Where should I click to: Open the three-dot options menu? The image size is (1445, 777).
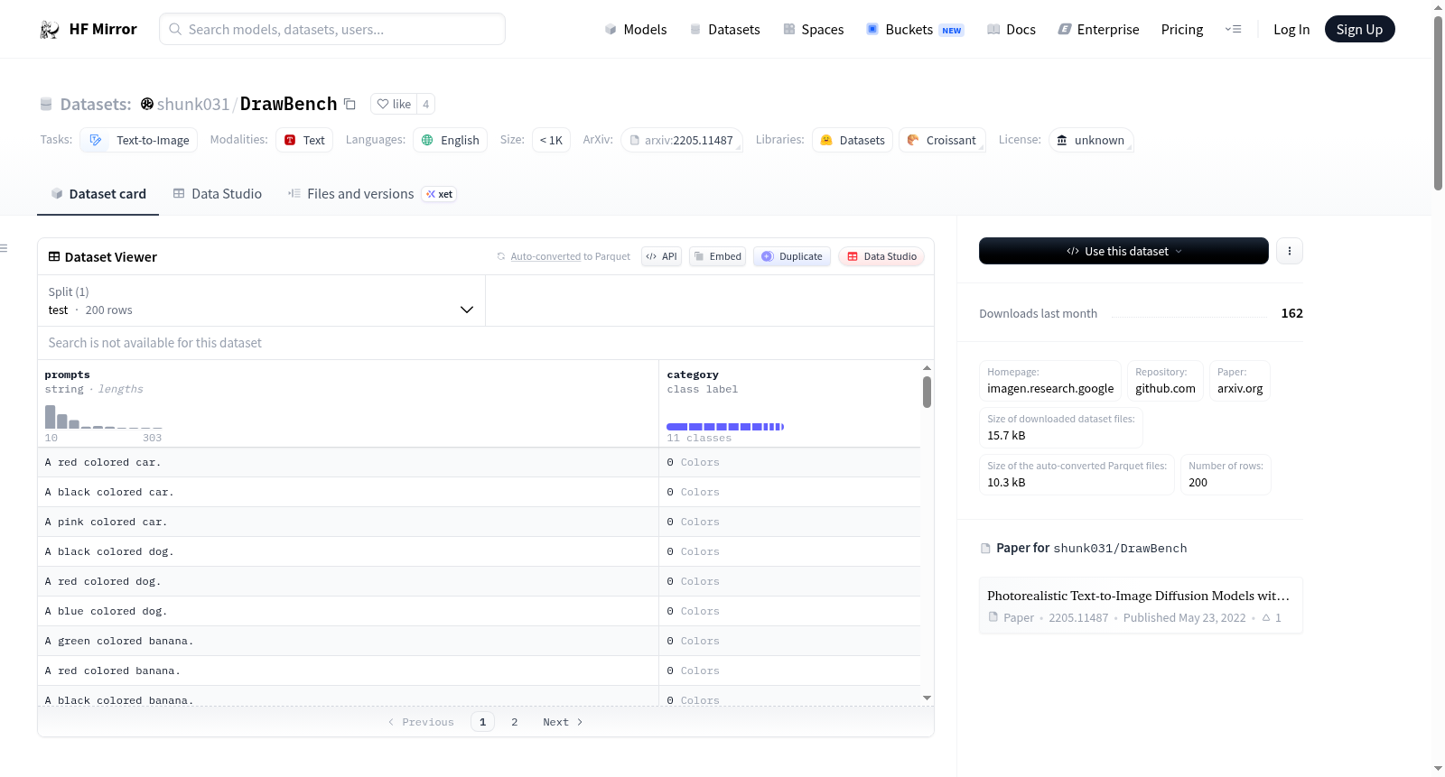[1290, 251]
